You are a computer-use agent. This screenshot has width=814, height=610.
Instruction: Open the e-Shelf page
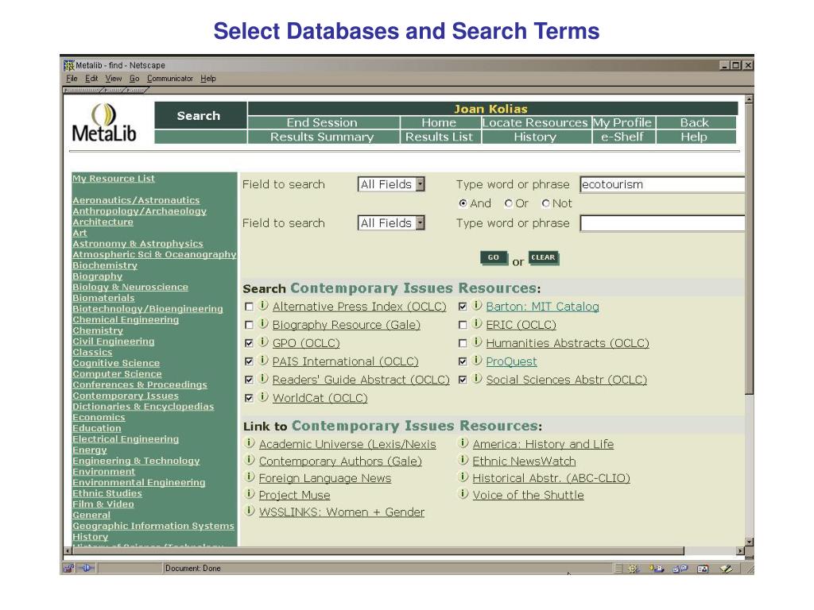coord(623,137)
